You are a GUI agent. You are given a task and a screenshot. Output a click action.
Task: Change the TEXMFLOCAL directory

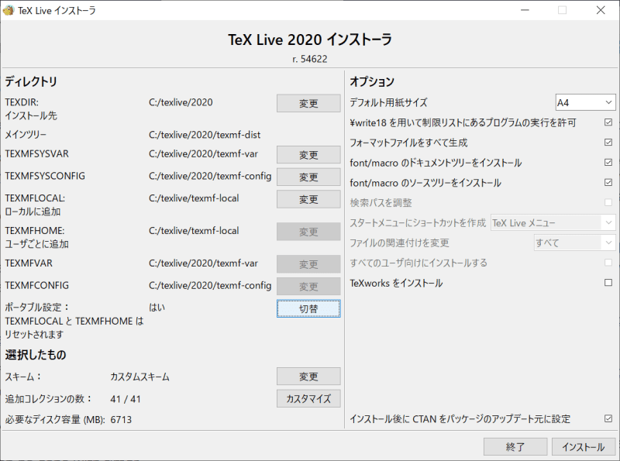(308, 199)
